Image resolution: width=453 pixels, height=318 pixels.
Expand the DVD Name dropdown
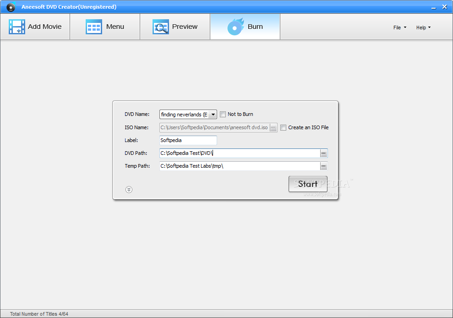point(213,115)
